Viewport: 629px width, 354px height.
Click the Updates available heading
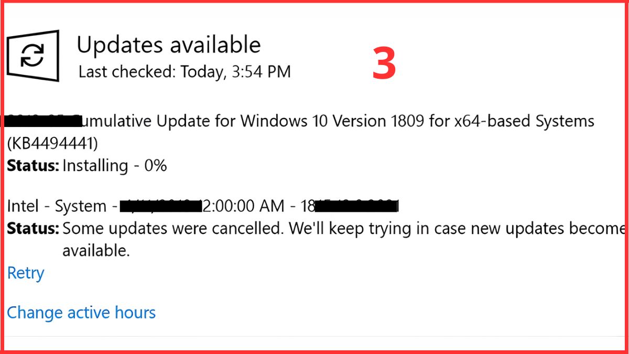(x=168, y=45)
